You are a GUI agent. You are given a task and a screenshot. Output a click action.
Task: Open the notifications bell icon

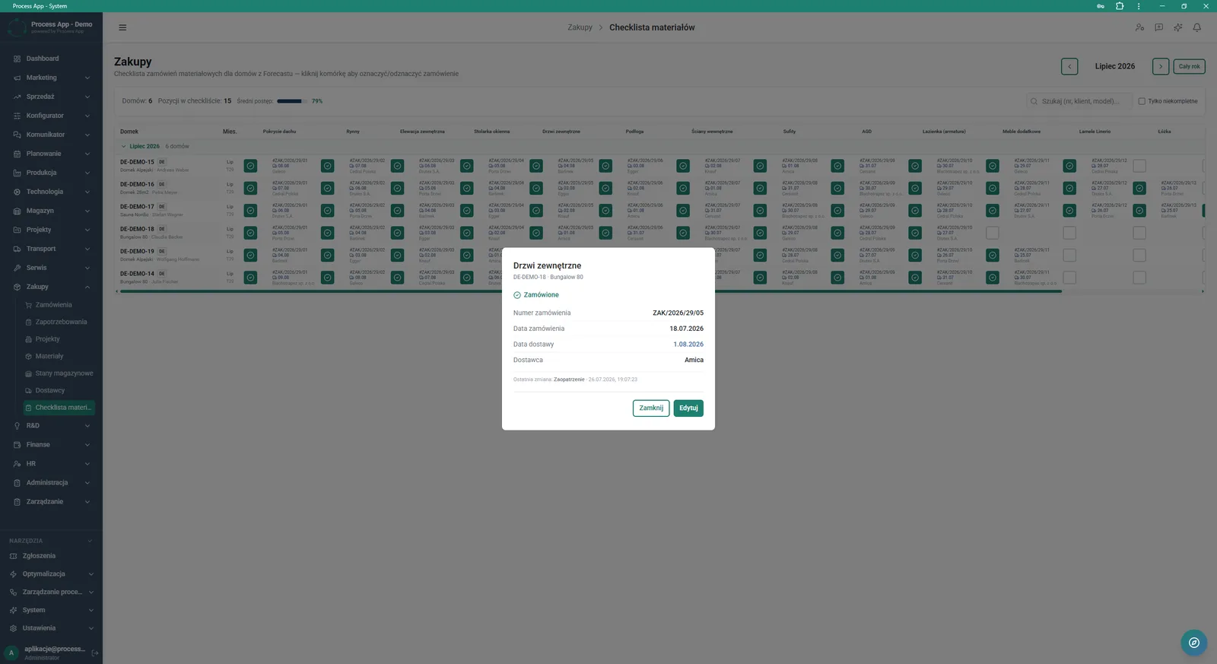pyautogui.click(x=1196, y=27)
